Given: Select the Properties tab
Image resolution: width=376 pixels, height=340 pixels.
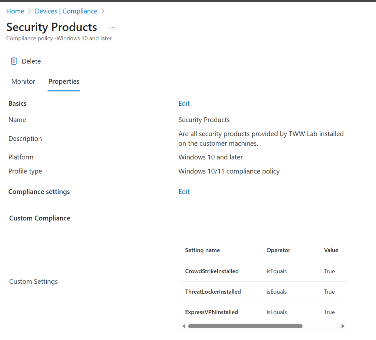Looking at the screenshot, I should coord(64,82).
